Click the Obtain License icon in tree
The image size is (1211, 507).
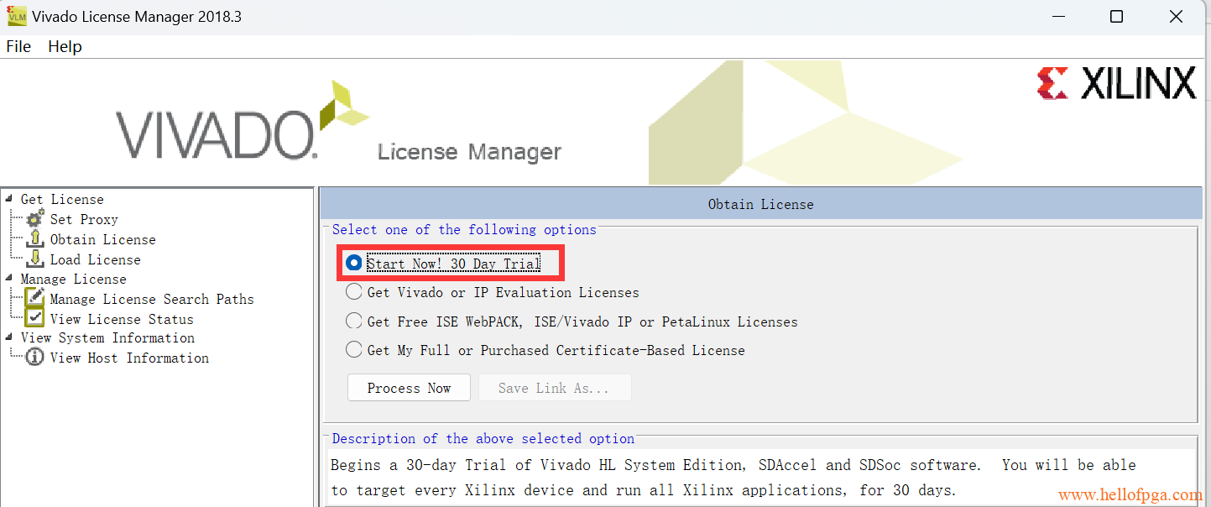(35, 239)
